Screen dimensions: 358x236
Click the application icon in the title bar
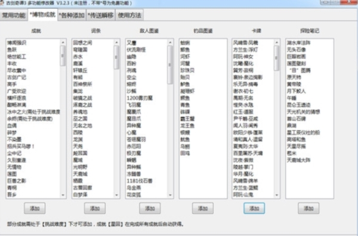[x=2, y=3]
